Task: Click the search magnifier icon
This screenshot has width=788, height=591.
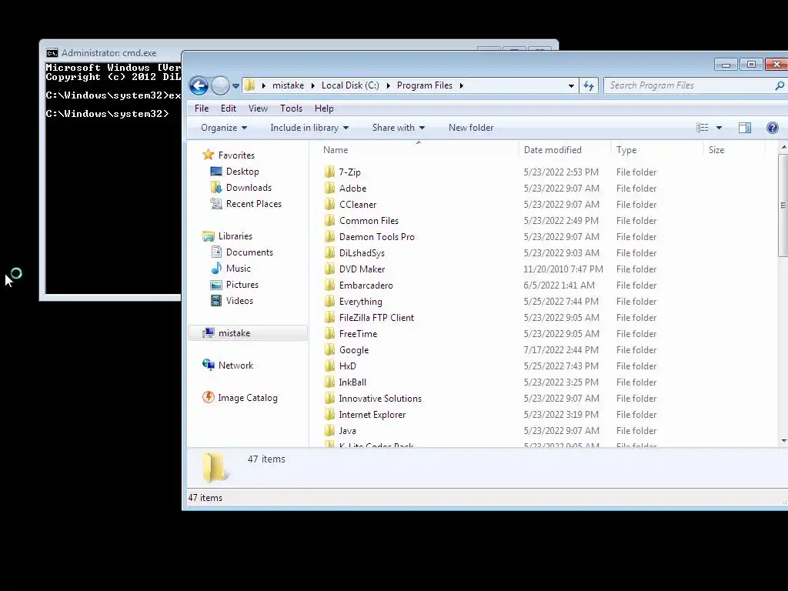Action: [x=780, y=86]
